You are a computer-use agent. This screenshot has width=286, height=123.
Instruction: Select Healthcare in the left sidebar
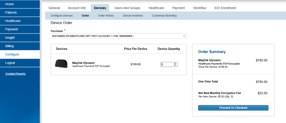(x=20, y=21)
